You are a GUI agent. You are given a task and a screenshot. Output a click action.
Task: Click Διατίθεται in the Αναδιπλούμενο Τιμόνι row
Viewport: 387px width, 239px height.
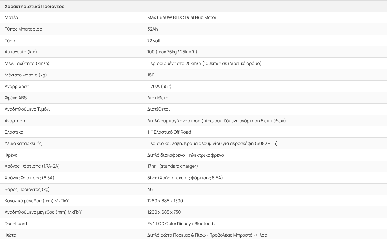[159, 109]
